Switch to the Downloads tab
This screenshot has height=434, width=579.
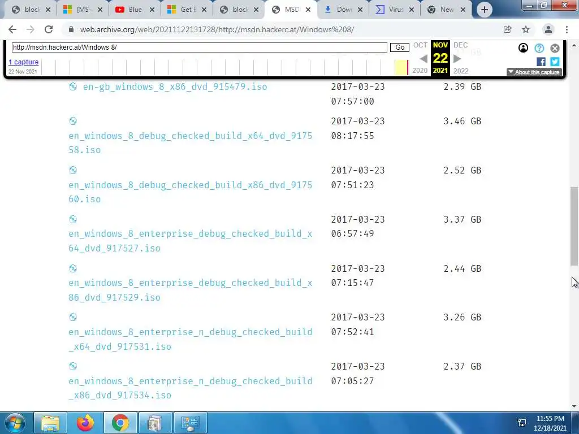[343, 10]
